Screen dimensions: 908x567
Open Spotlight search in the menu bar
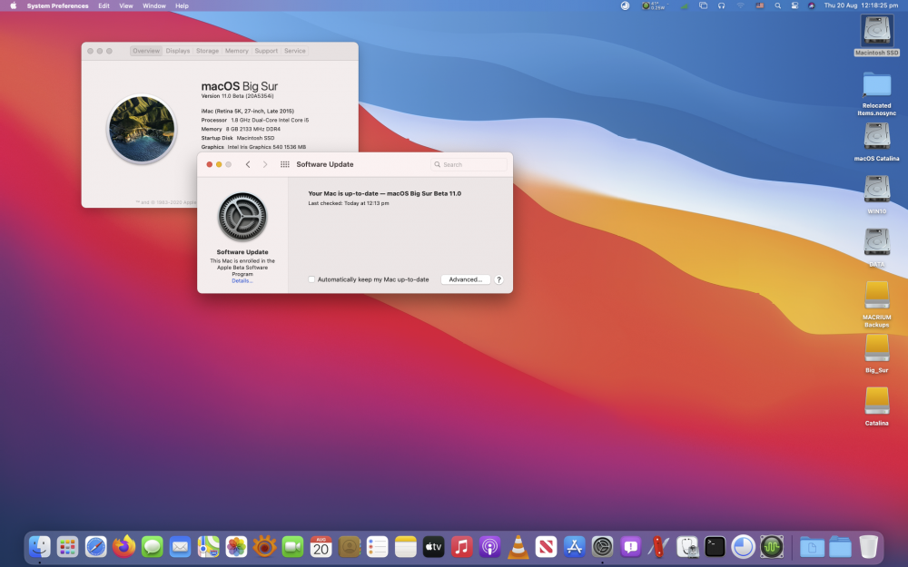pos(778,5)
